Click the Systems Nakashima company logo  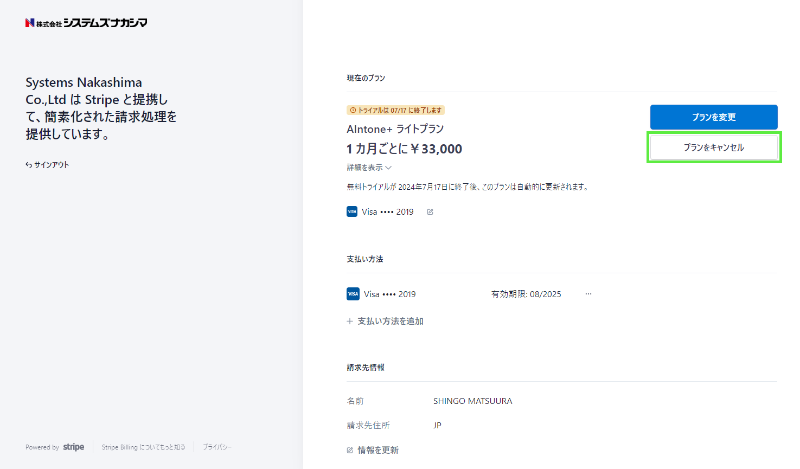86,23
